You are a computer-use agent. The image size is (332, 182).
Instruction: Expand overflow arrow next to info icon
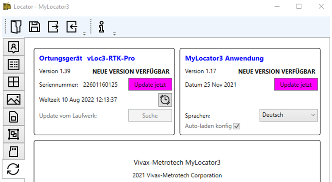coord(114,34)
